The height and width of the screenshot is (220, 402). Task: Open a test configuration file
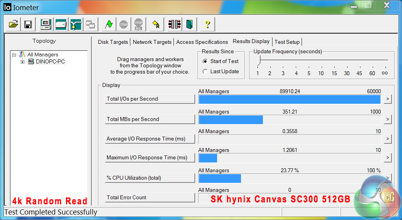pyautogui.click(x=13, y=24)
